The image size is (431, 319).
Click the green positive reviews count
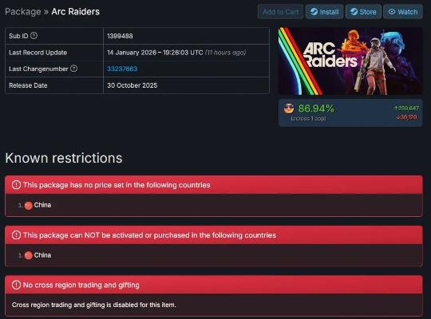pyautogui.click(x=406, y=108)
